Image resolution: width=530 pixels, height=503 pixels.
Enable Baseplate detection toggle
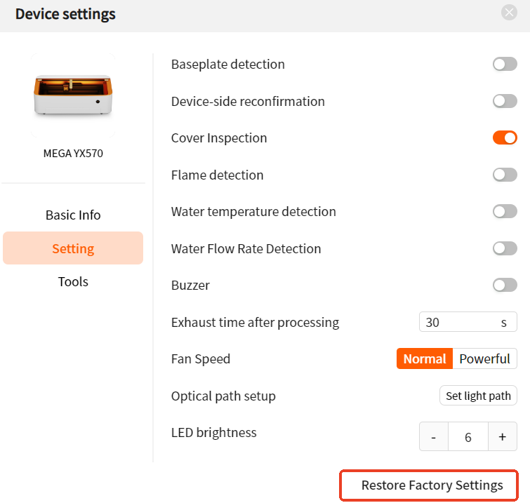pos(505,64)
